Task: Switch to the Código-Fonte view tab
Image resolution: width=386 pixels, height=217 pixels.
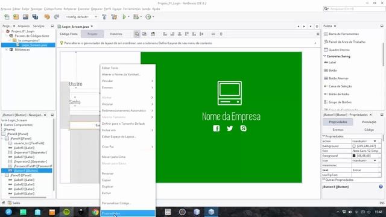Action: coord(69,34)
